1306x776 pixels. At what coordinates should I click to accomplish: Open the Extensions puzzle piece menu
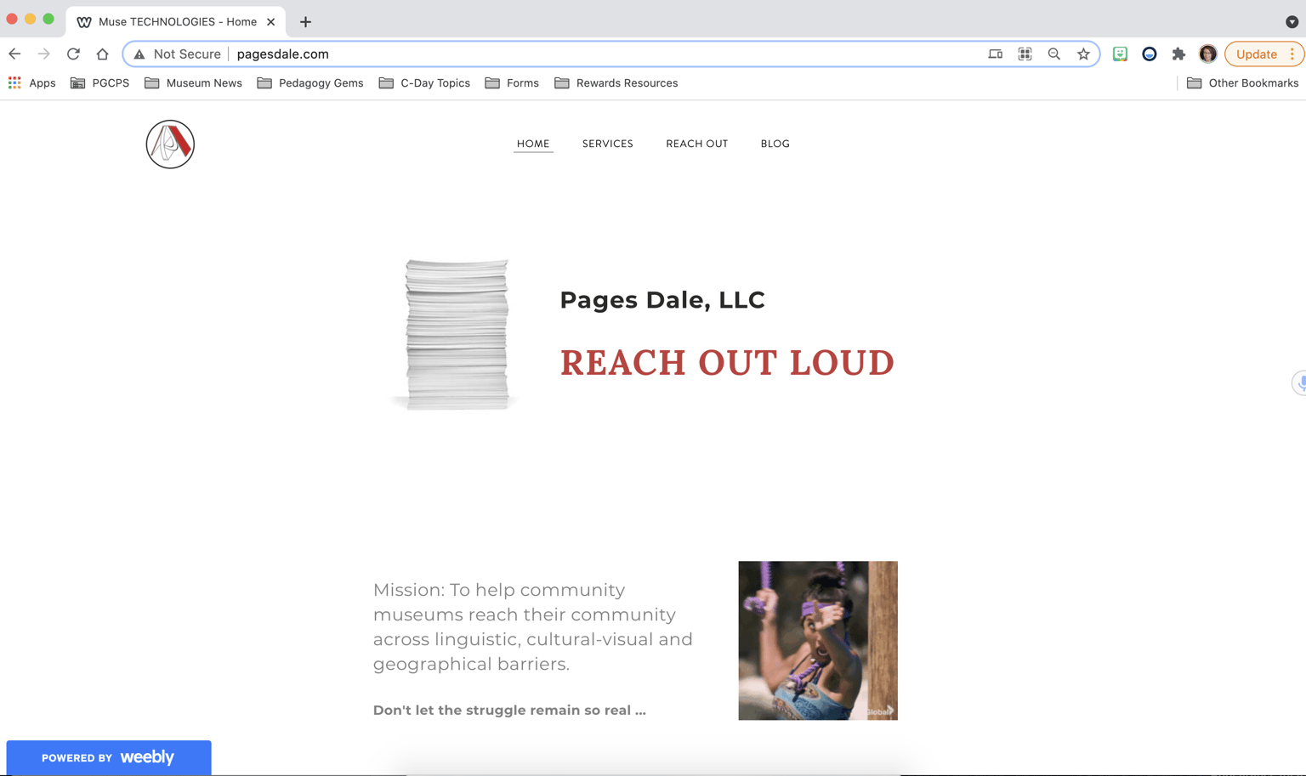tap(1178, 54)
